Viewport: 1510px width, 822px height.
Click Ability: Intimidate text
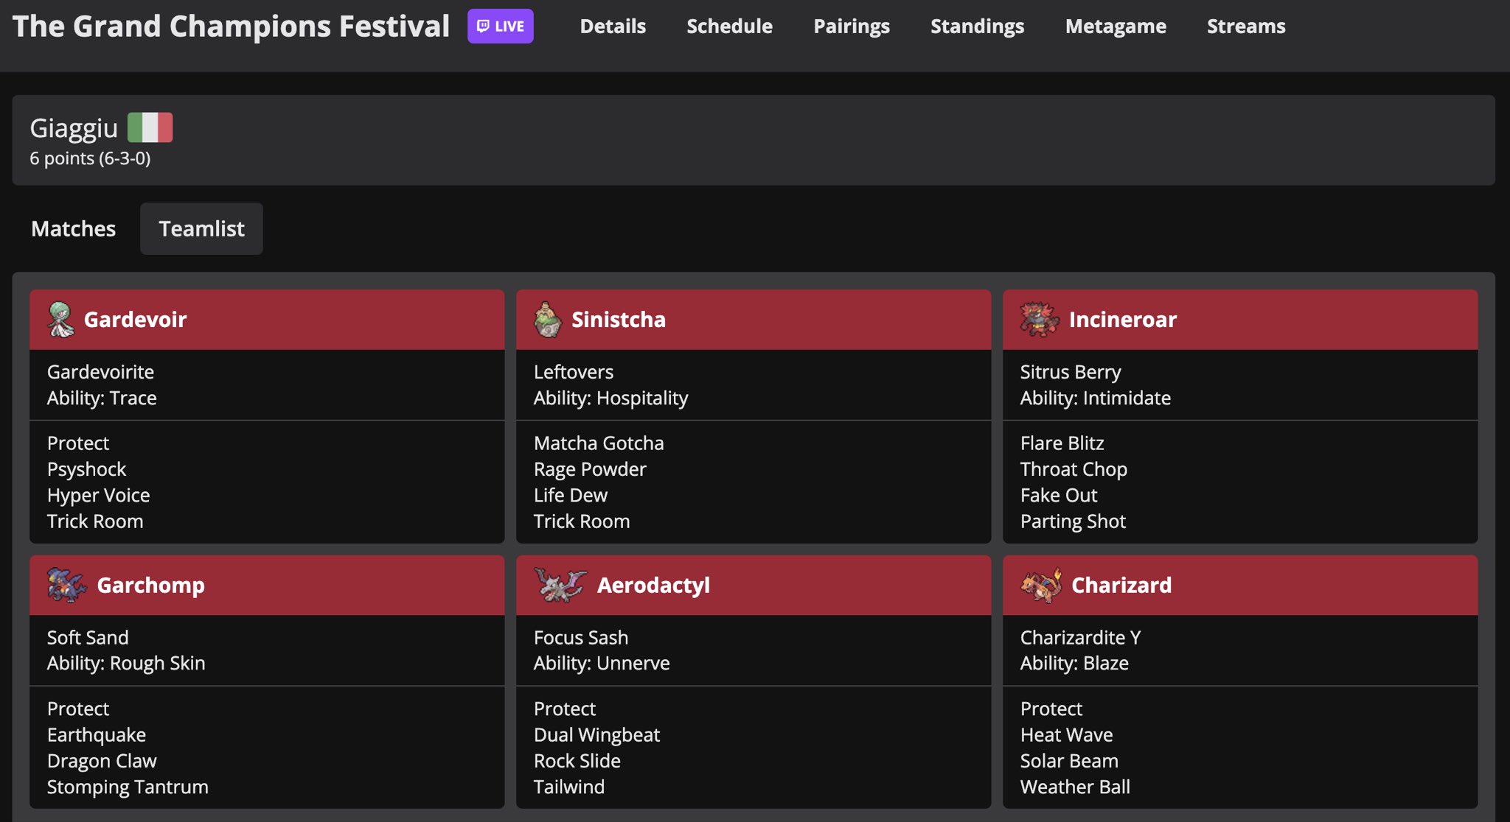(x=1096, y=398)
